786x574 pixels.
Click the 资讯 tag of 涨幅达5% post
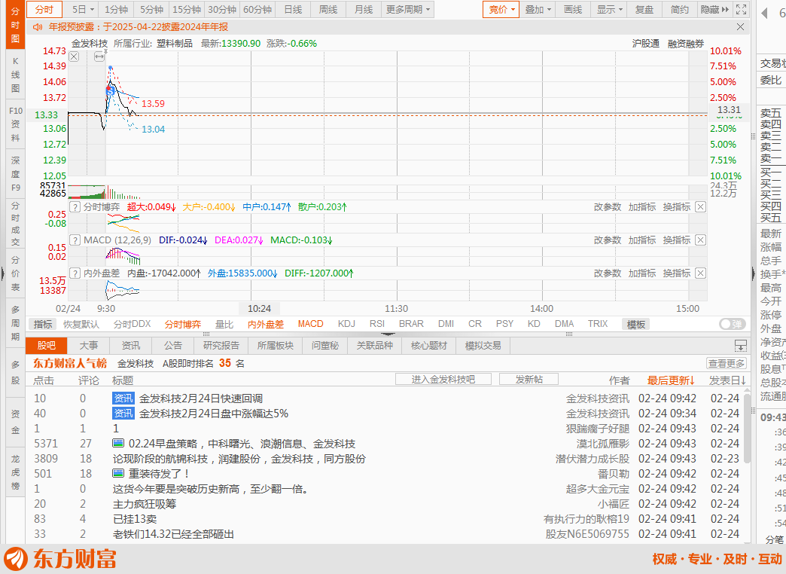pyautogui.click(x=123, y=414)
